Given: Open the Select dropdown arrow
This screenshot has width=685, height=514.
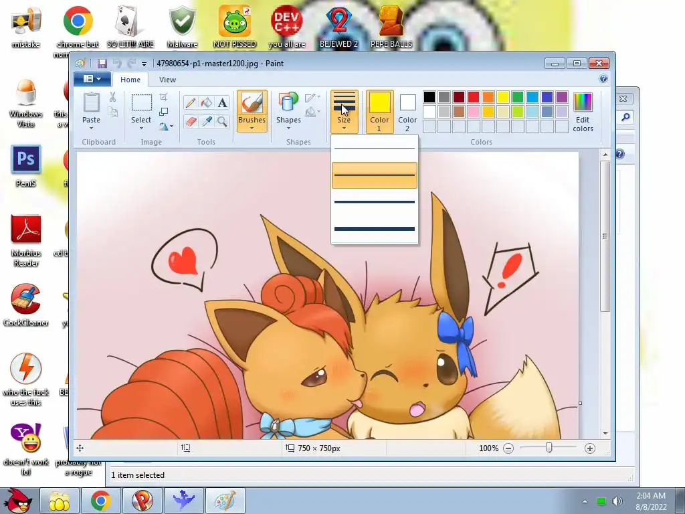Looking at the screenshot, I should (141, 128).
